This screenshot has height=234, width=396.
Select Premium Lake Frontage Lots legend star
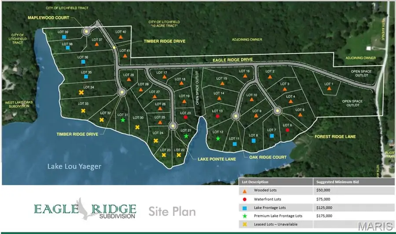pos(244,216)
